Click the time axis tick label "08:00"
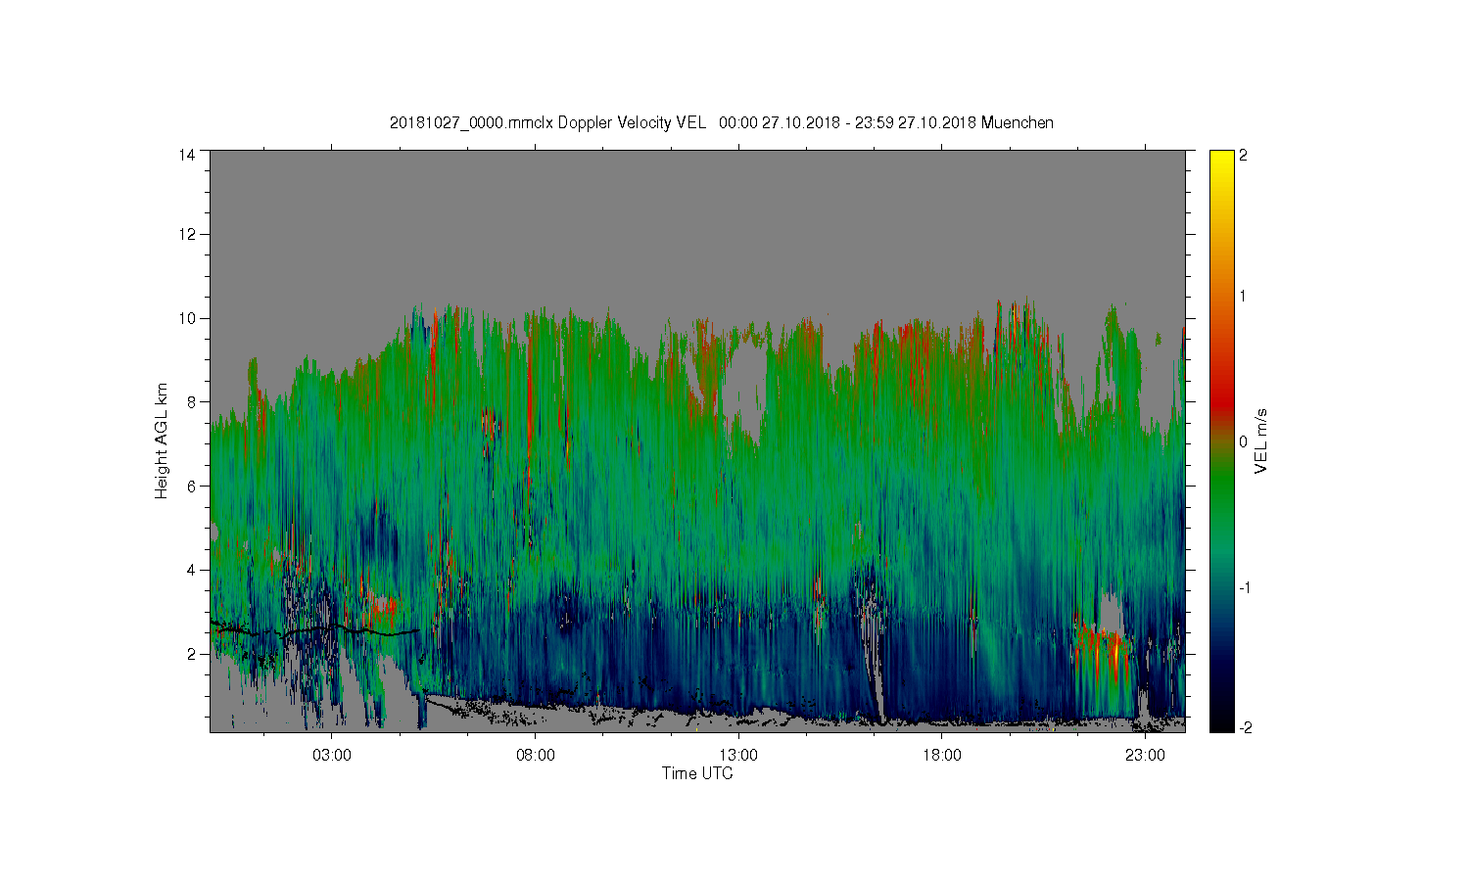Image resolution: width=1469 pixels, height=881 pixels. coord(536,756)
